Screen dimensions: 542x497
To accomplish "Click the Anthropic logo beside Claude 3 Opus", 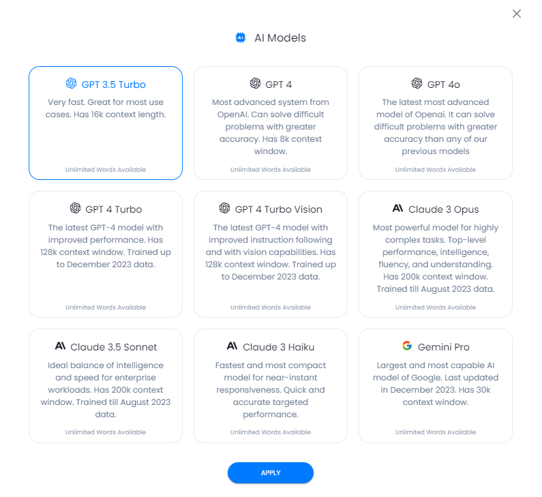I will click(398, 208).
